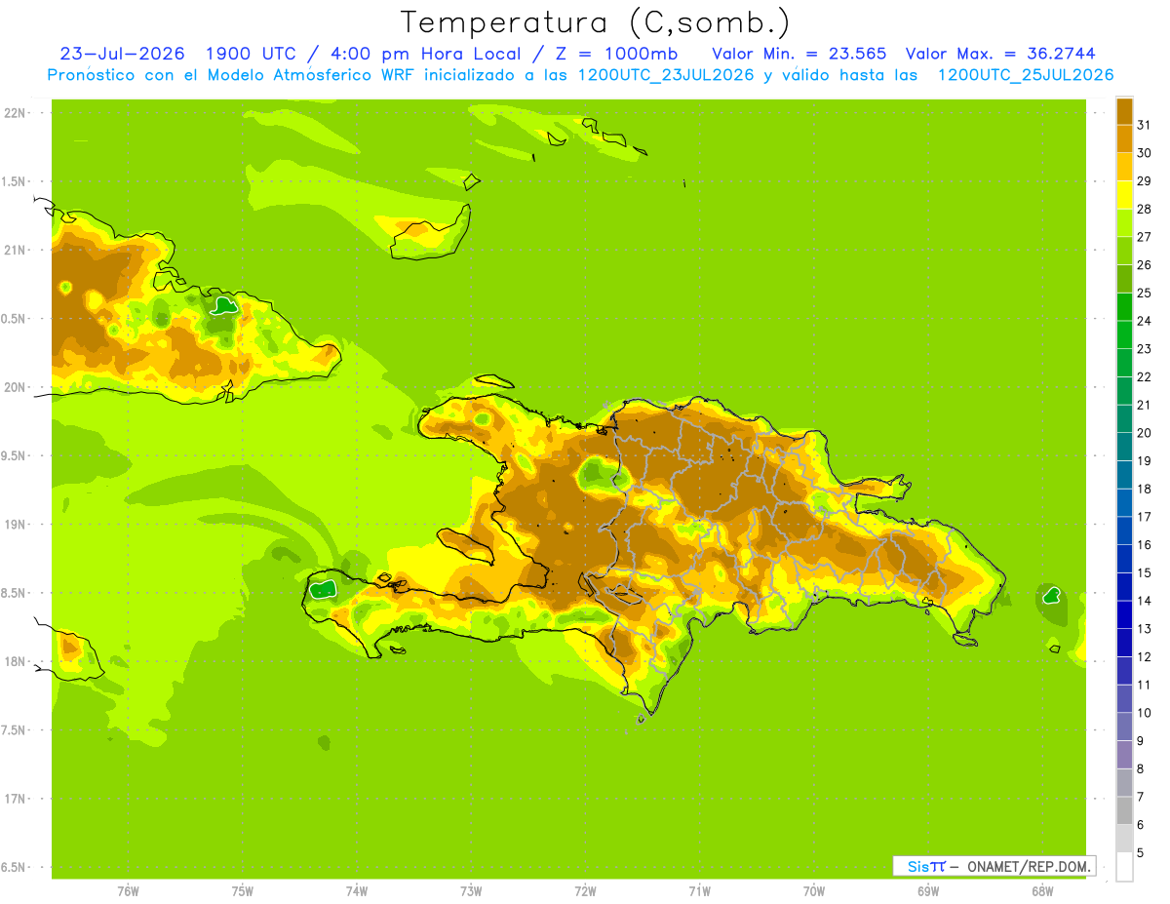Click the legend label "22"
The image size is (1170, 904).
pos(1145,376)
